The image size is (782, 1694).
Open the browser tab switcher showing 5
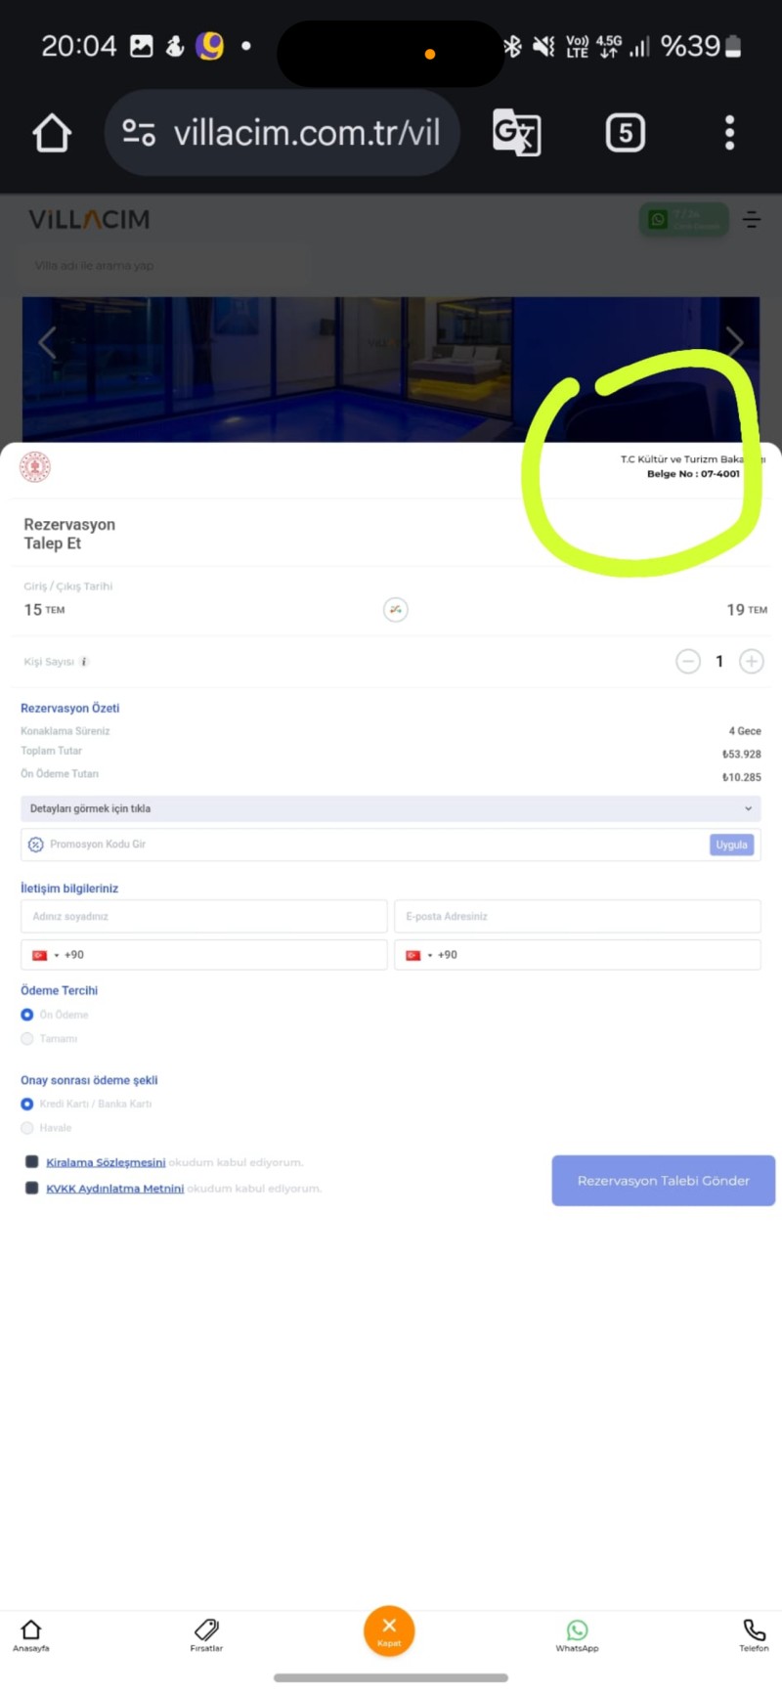(x=626, y=133)
